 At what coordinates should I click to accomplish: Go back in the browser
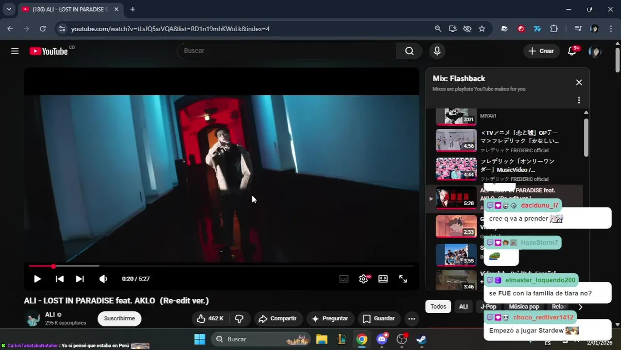click(10, 29)
